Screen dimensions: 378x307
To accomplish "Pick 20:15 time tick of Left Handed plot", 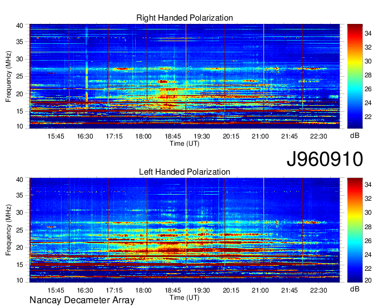I will pyautogui.click(x=231, y=290).
